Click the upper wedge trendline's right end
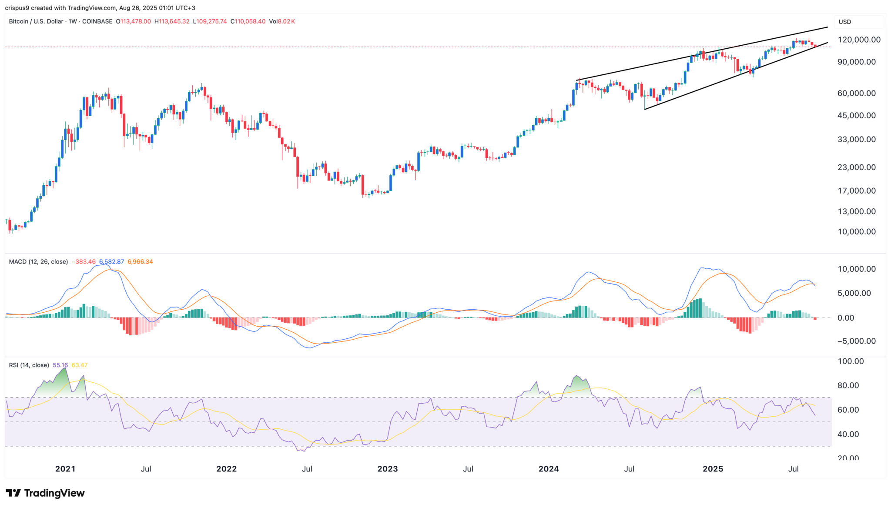The height and width of the screenshot is (508, 891). [827, 27]
